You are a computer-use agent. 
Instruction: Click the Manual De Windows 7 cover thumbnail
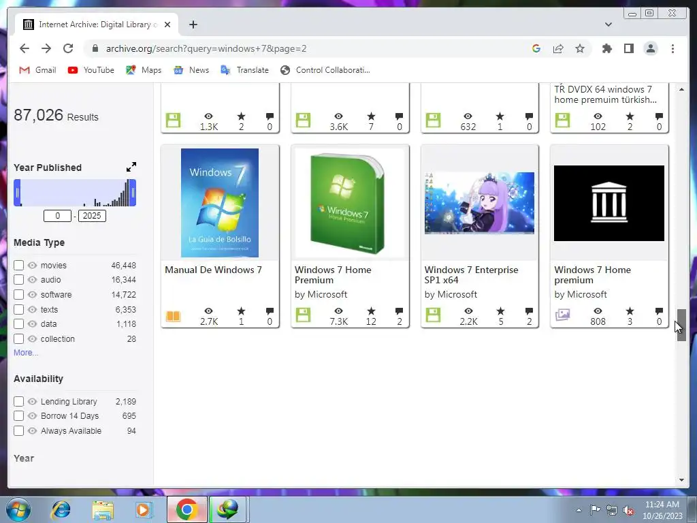coord(220,203)
